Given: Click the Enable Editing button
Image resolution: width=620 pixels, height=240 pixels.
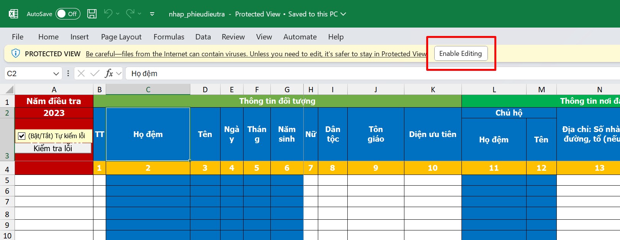Looking at the screenshot, I should click(460, 54).
